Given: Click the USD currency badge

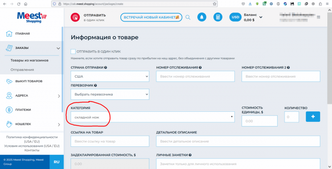Looking at the screenshot, I should pos(236,17).
